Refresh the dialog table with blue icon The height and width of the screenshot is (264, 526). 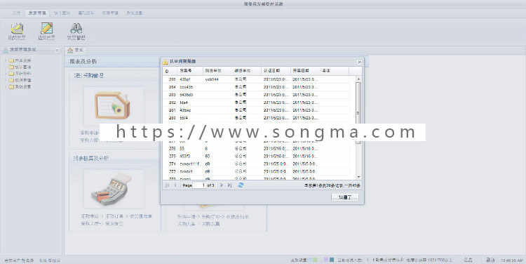[x=241, y=185]
